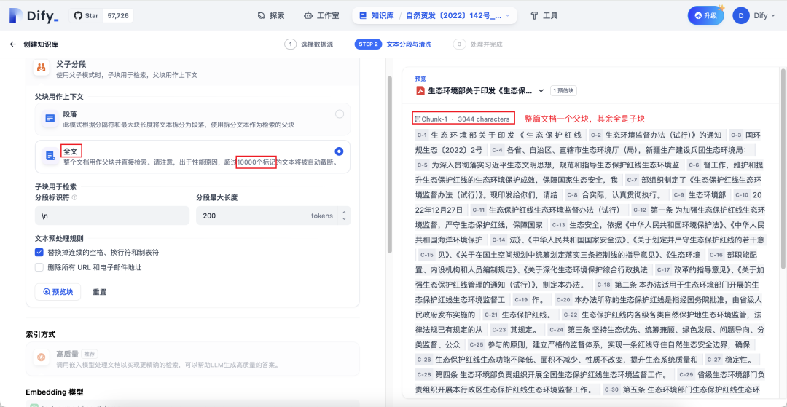Expand the 生态环境部关于印发 document dropdown

[x=541, y=91]
